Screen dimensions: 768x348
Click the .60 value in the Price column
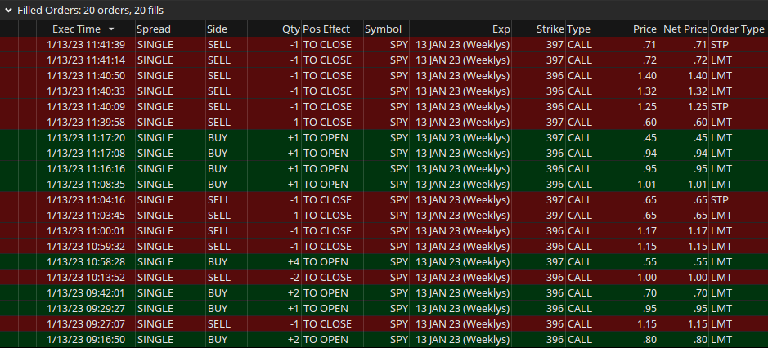649,123
